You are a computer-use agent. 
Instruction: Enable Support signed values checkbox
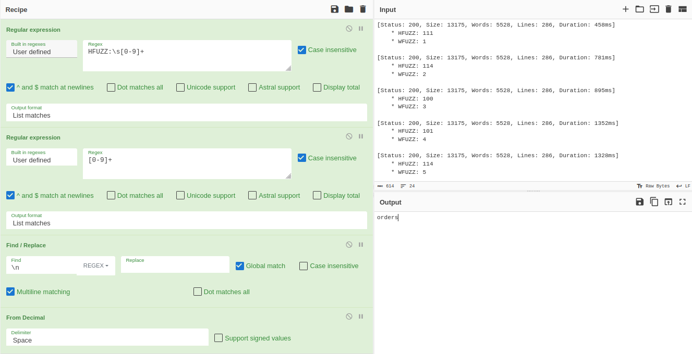click(218, 338)
